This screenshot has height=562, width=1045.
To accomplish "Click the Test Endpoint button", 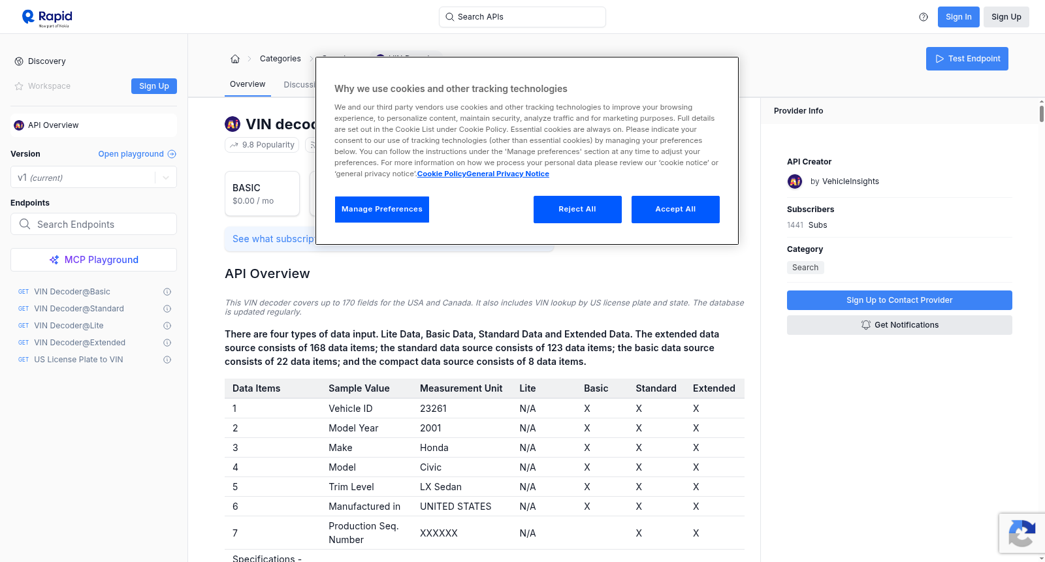I will coord(967,59).
